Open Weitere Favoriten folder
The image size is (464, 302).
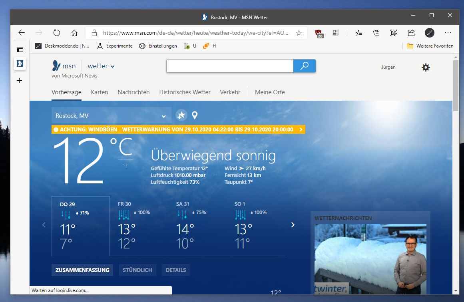pos(430,46)
